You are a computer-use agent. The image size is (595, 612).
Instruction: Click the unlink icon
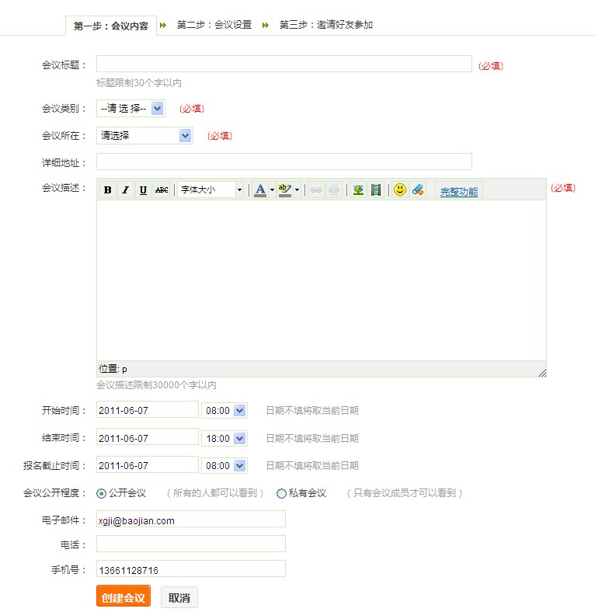point(334,190)
